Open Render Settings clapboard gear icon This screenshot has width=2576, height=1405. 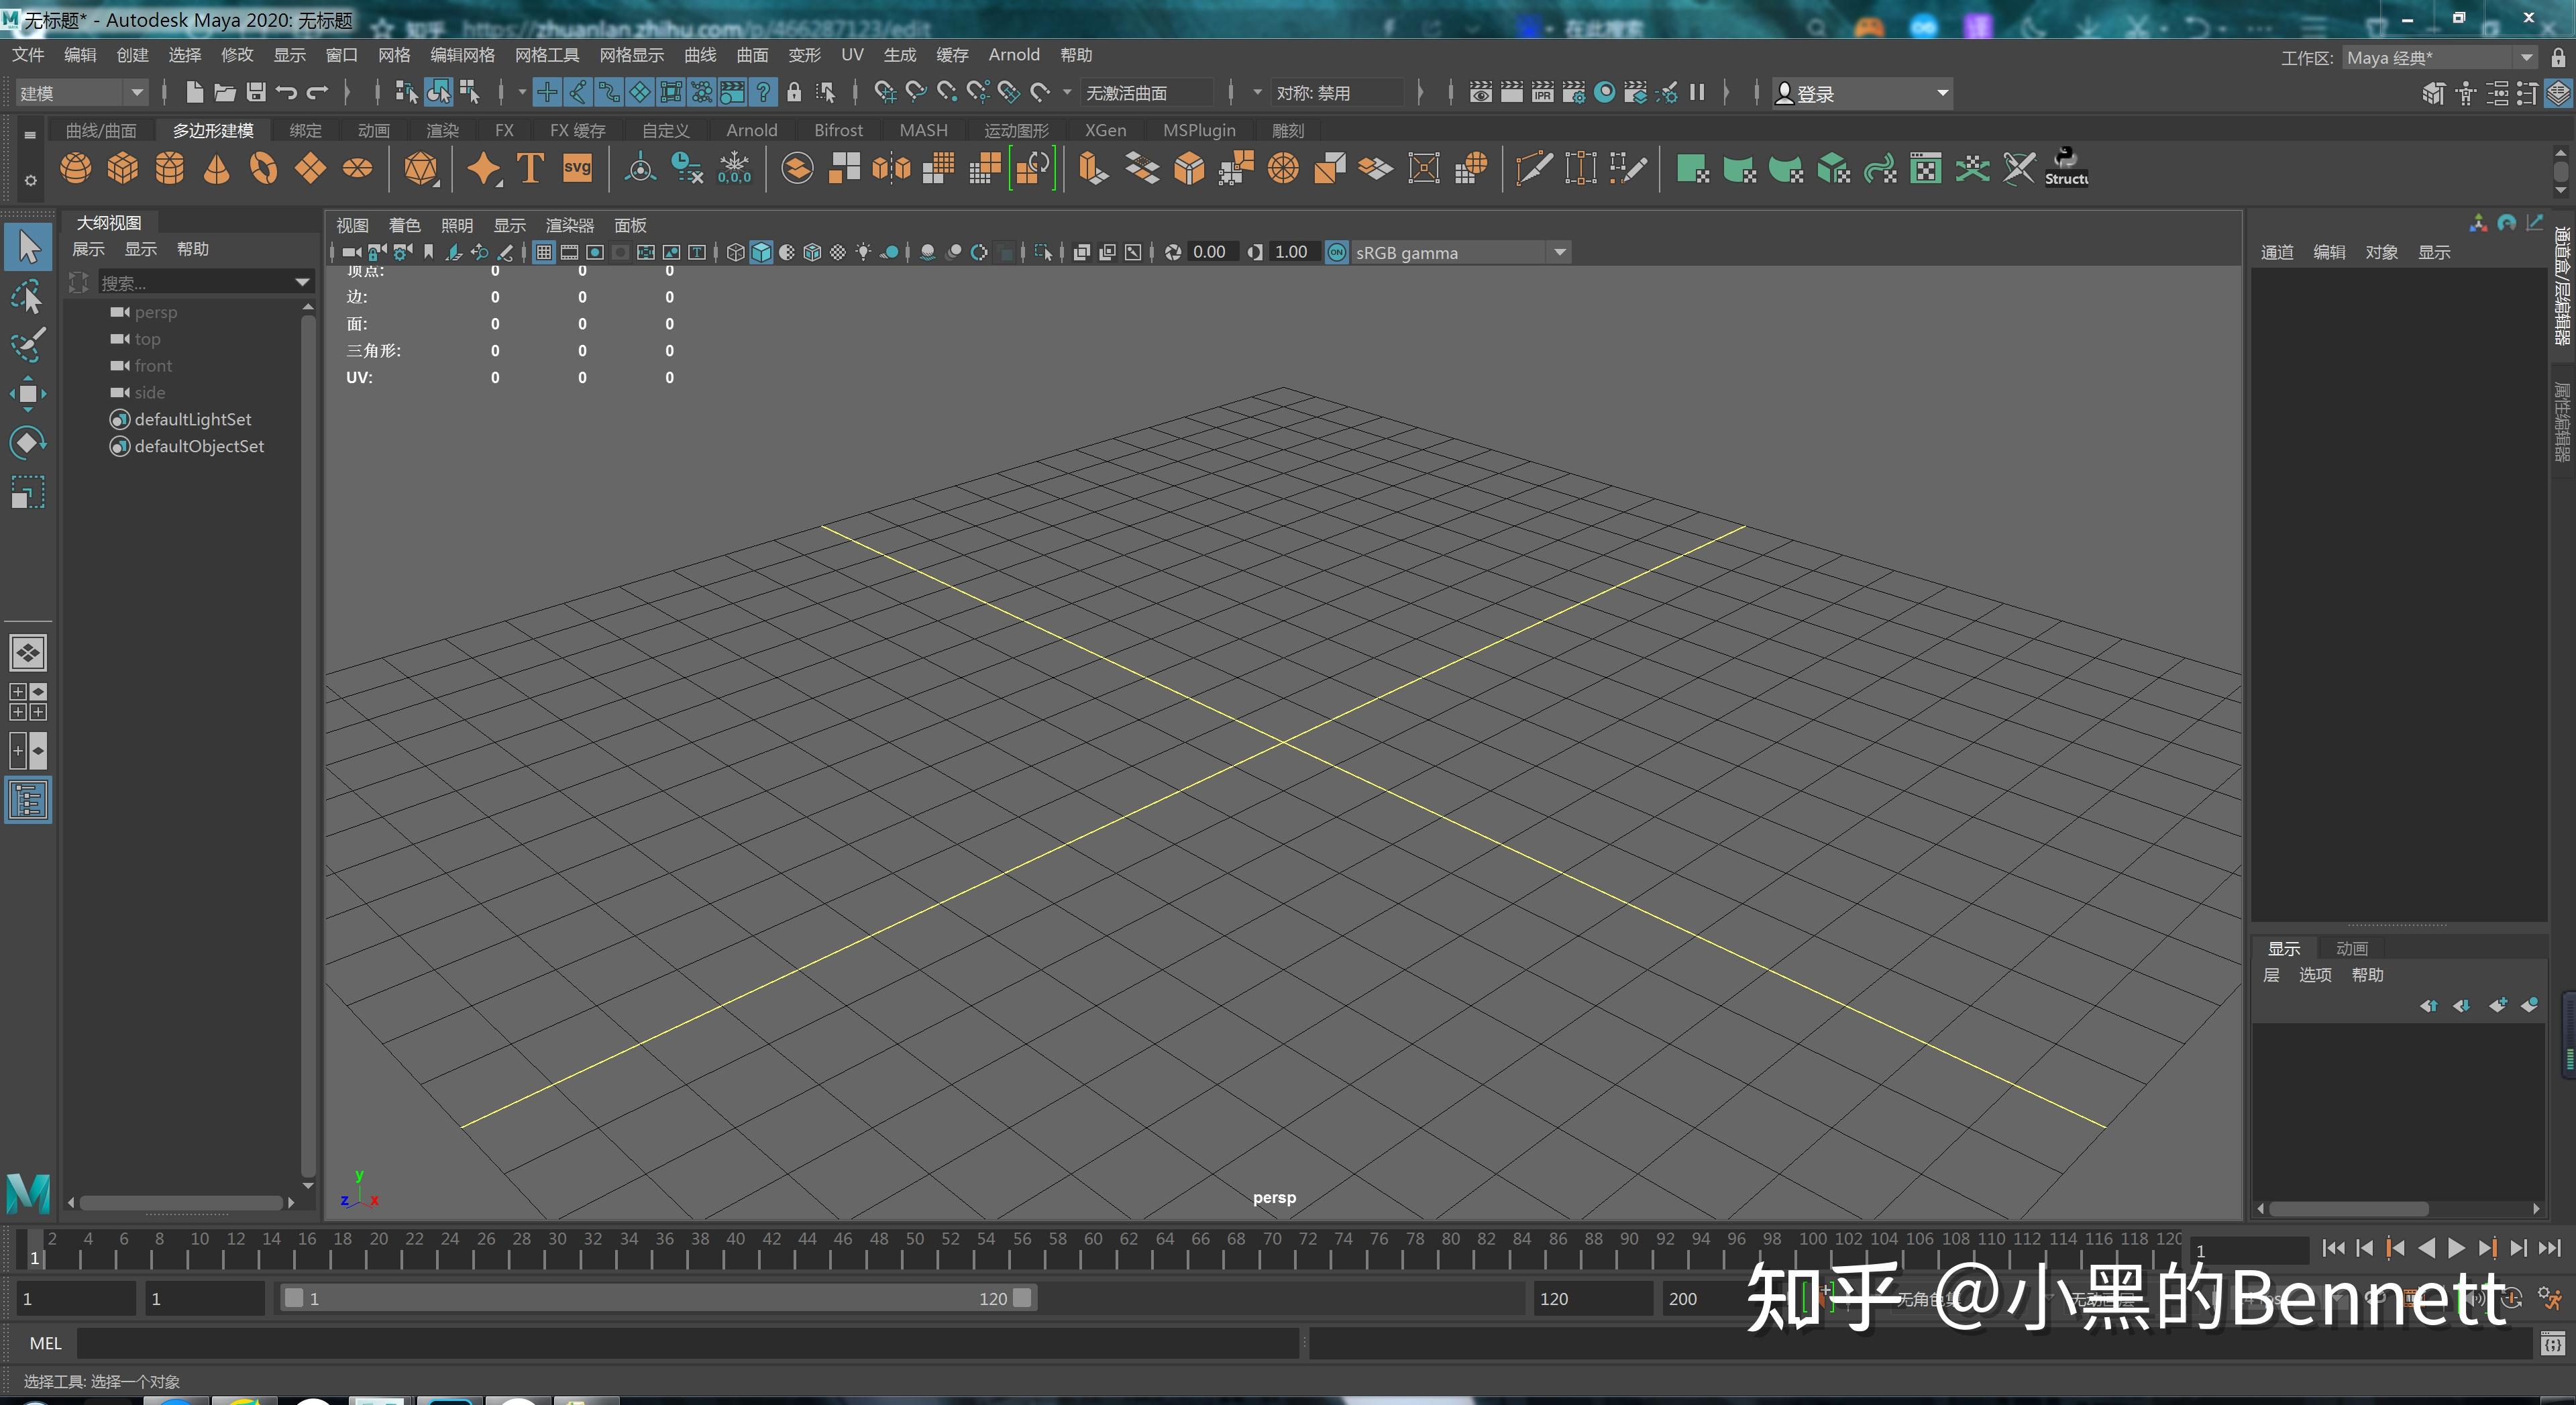[1574, 93]
